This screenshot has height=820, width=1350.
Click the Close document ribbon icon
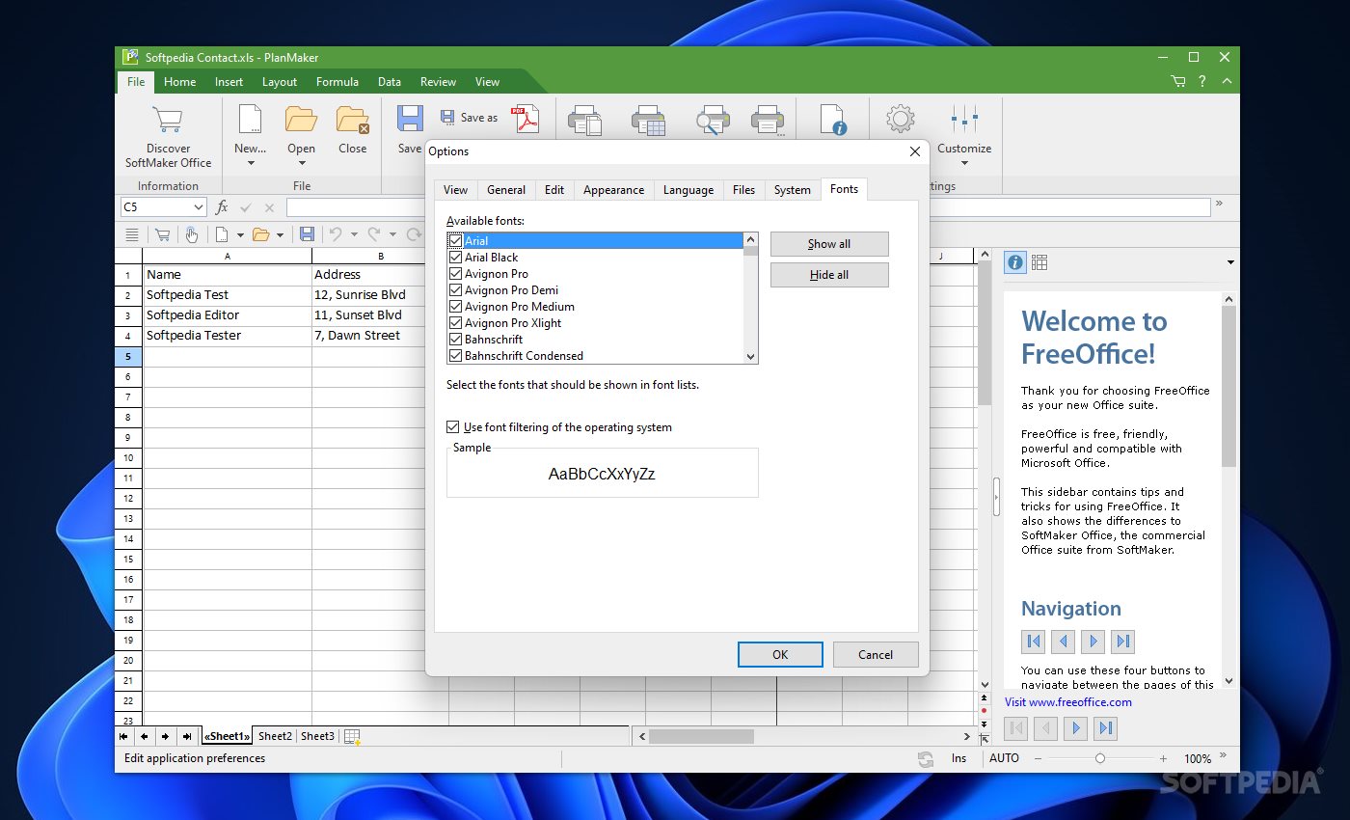(x=353, y=120)
